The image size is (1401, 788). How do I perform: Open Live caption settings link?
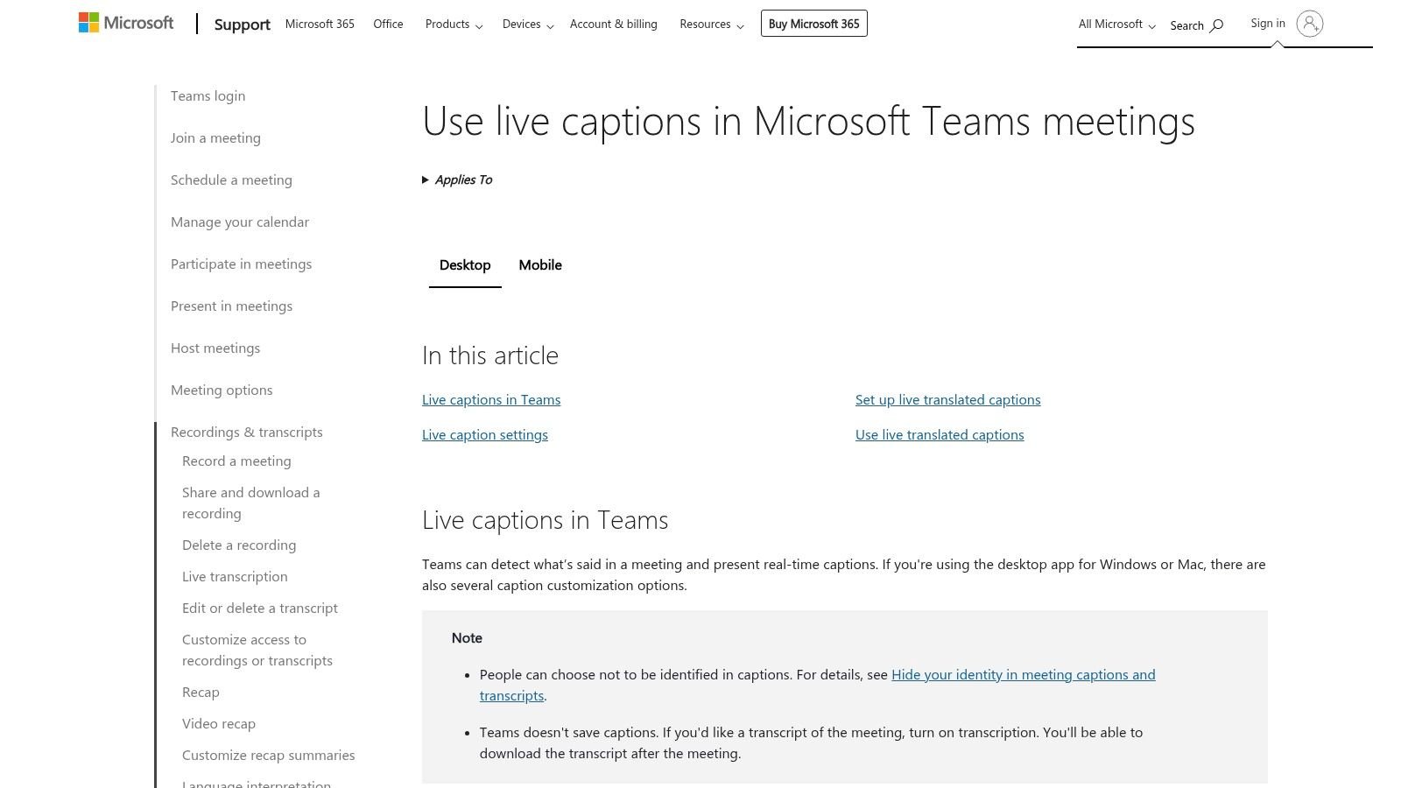pos(485,435)
